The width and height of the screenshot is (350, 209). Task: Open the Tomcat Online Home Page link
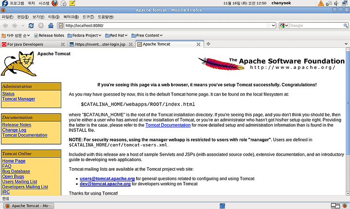[x=14, y=161]
